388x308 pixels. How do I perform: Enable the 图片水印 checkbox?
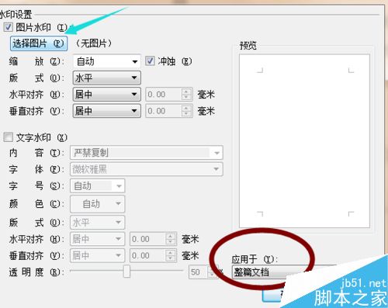point(8,27)
